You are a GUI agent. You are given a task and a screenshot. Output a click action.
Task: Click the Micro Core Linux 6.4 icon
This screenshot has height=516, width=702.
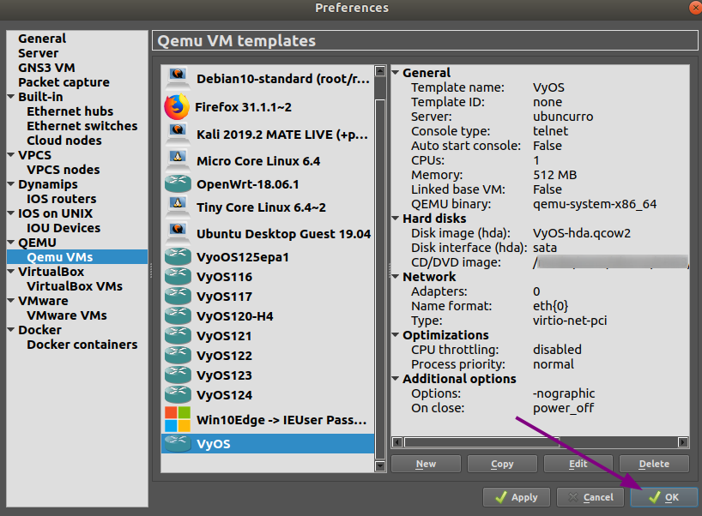(178, 160)
